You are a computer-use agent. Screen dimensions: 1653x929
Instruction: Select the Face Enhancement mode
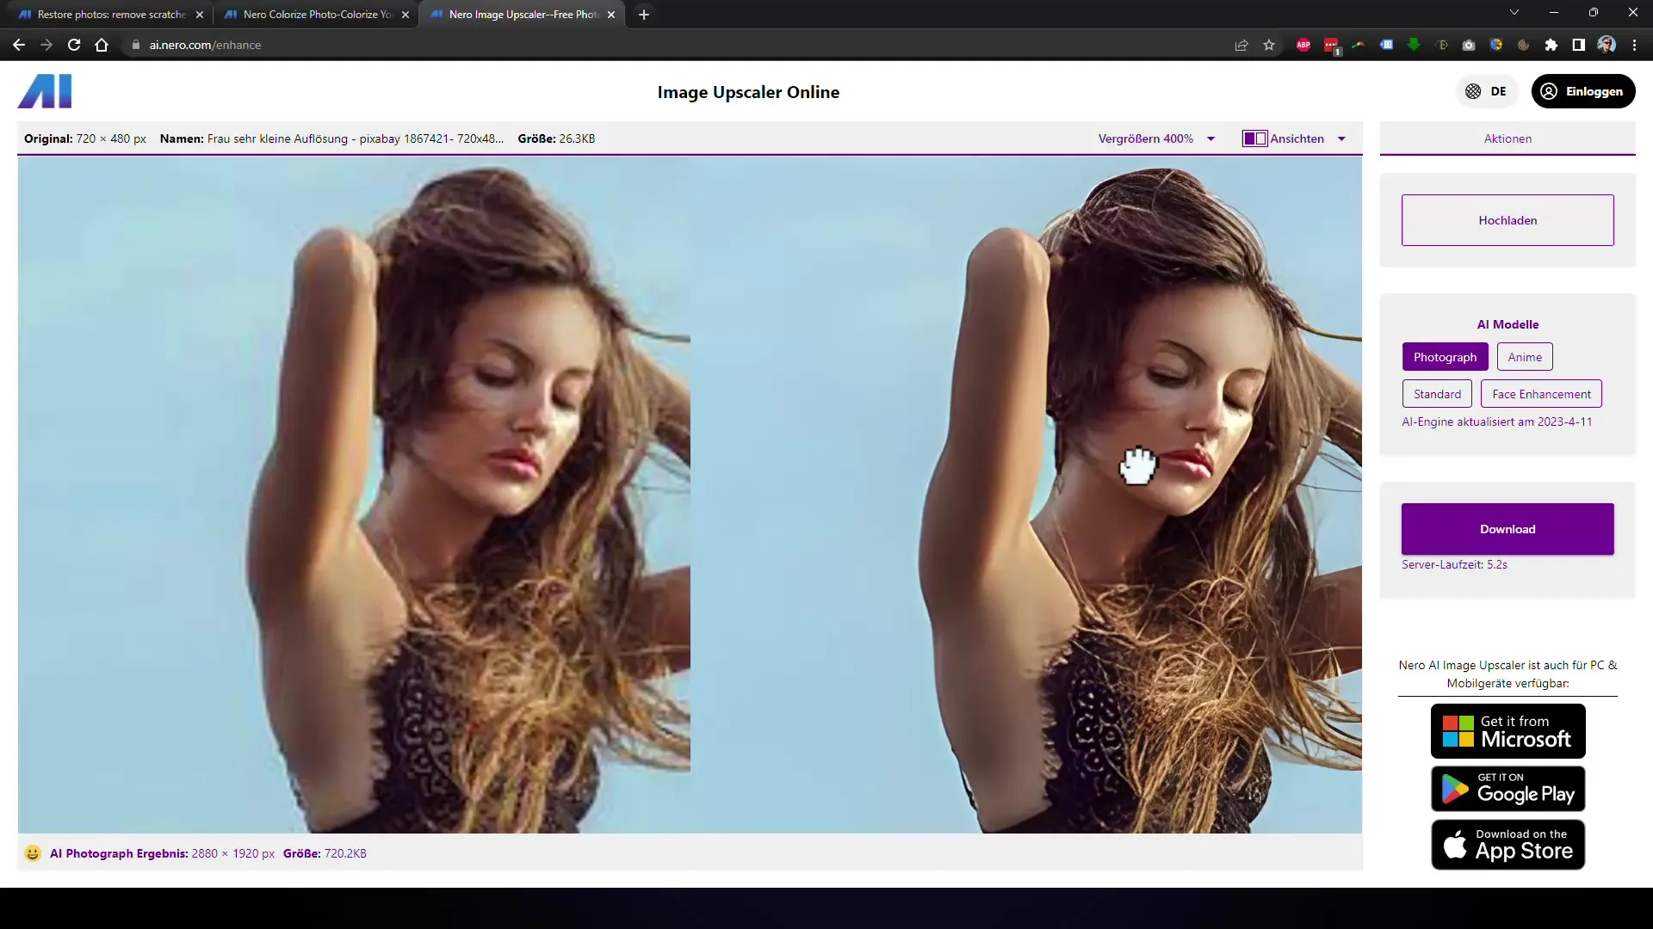[x=1542, y=394]
